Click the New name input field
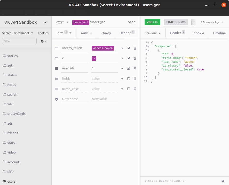This screenshot has height=185, width=229. click(75, 99)
